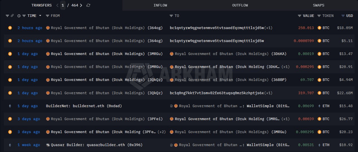
Task: Click the 69.707 value
Action: click(x=307, y=80)
